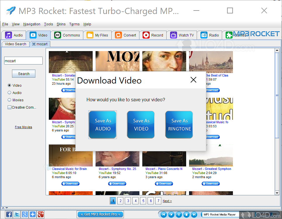Select the Video radio button
The height and width of the screenshot is (219, 282).
(x=9, y=85)
